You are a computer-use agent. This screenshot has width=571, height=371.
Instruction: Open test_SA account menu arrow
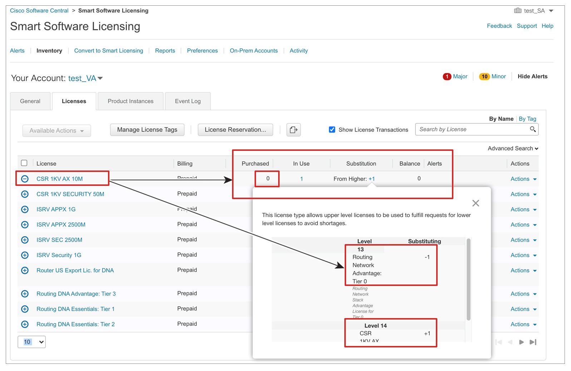pyautogui.click(x=551, y=11)
